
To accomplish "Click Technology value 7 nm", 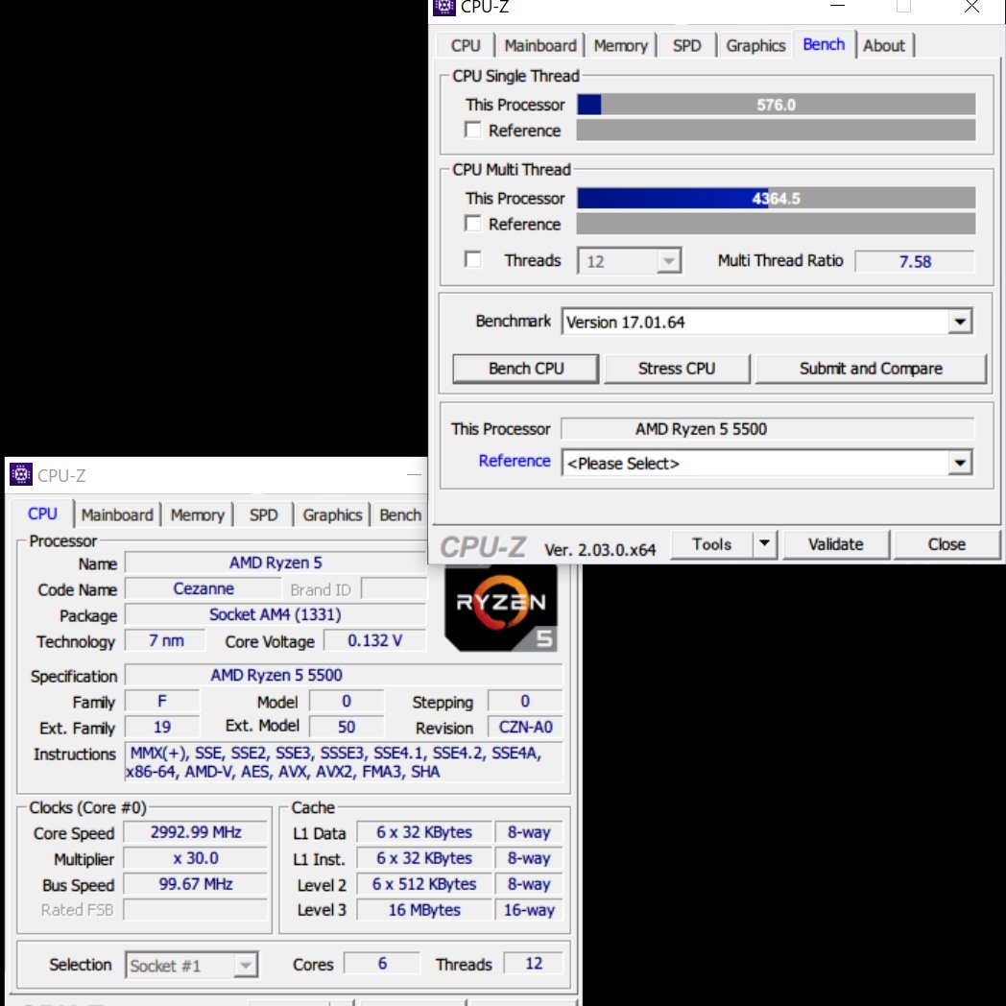I will (165, 640).
